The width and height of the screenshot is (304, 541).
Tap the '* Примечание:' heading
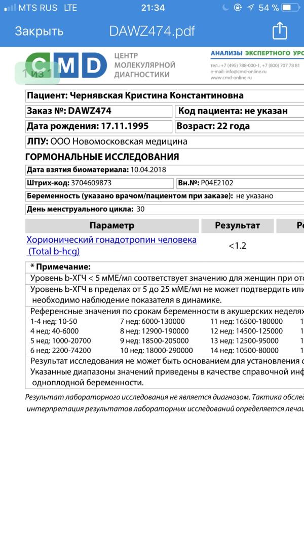(x=60, y=267)
